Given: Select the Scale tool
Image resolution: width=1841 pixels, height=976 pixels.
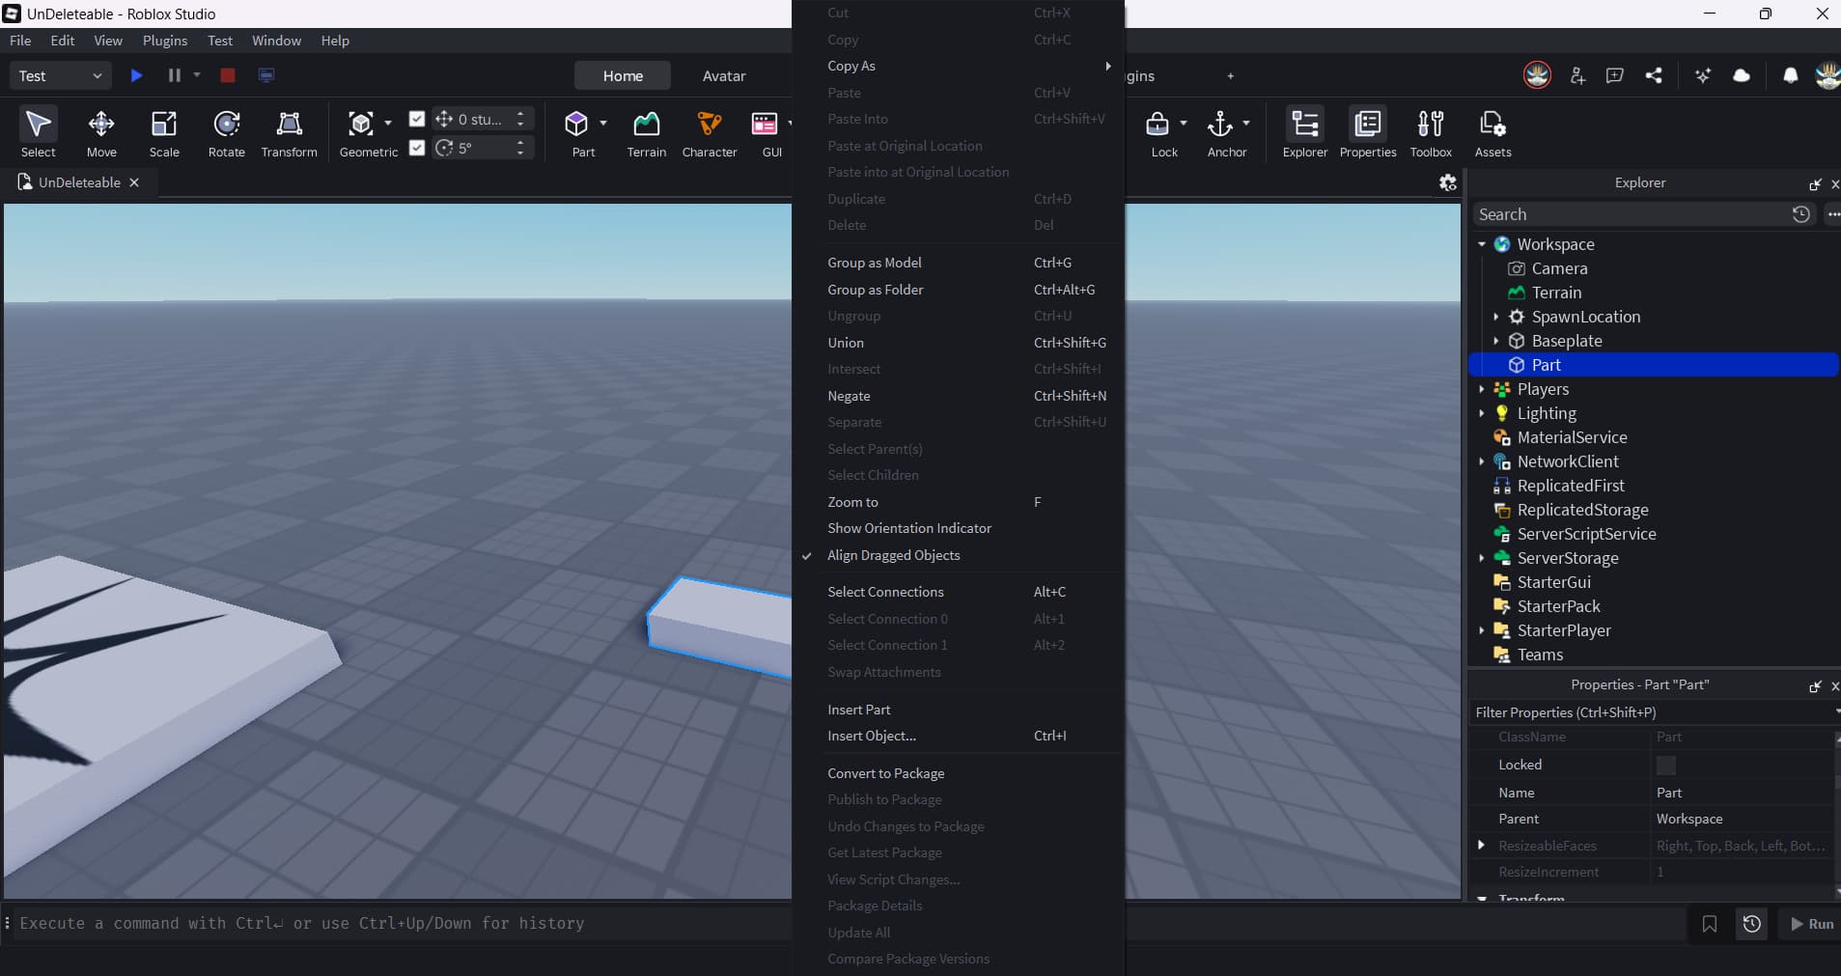Looking at the screenshot, I should [x=164, y=133].
